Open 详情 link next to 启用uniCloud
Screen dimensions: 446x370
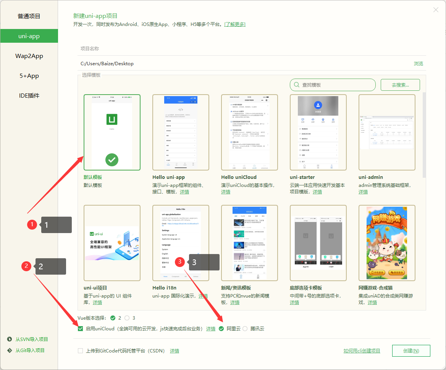coord(211,329)
